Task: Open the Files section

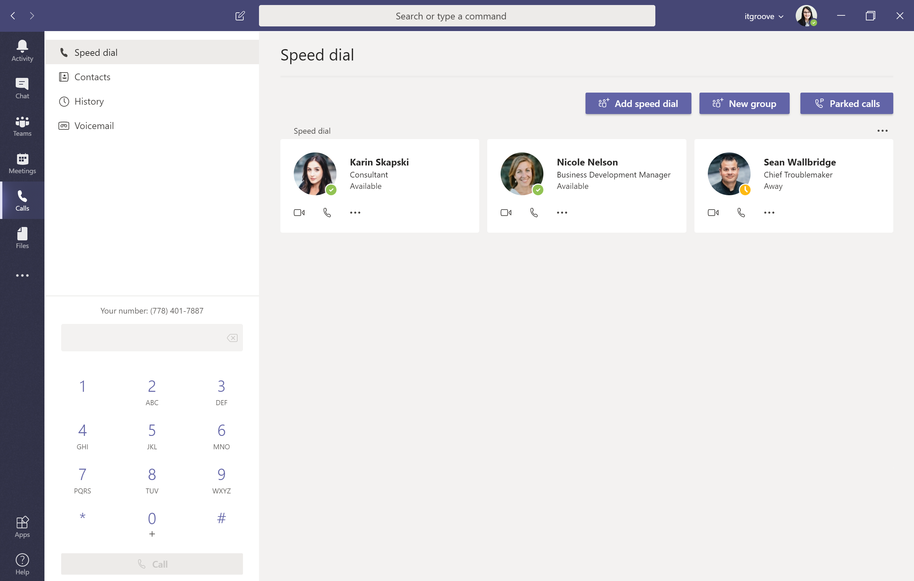Action: (x=22, y=237)
